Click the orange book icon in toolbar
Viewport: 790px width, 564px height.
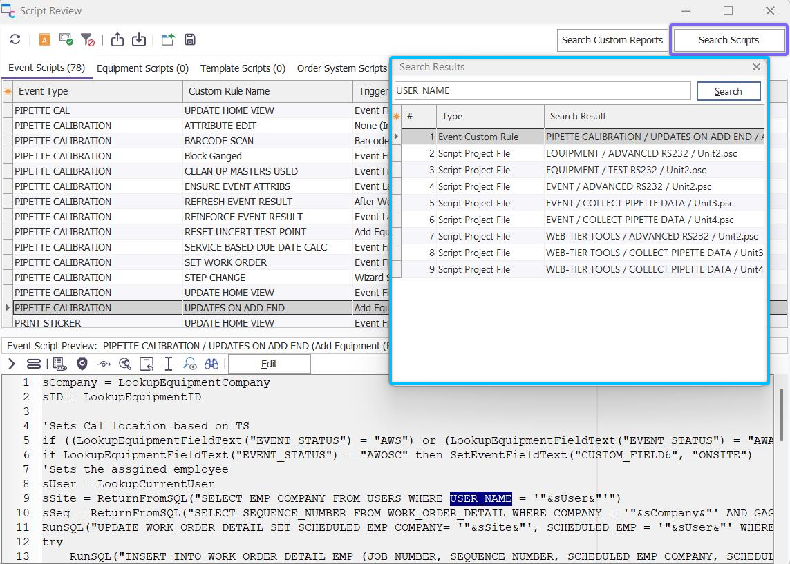tap(44, 40)
